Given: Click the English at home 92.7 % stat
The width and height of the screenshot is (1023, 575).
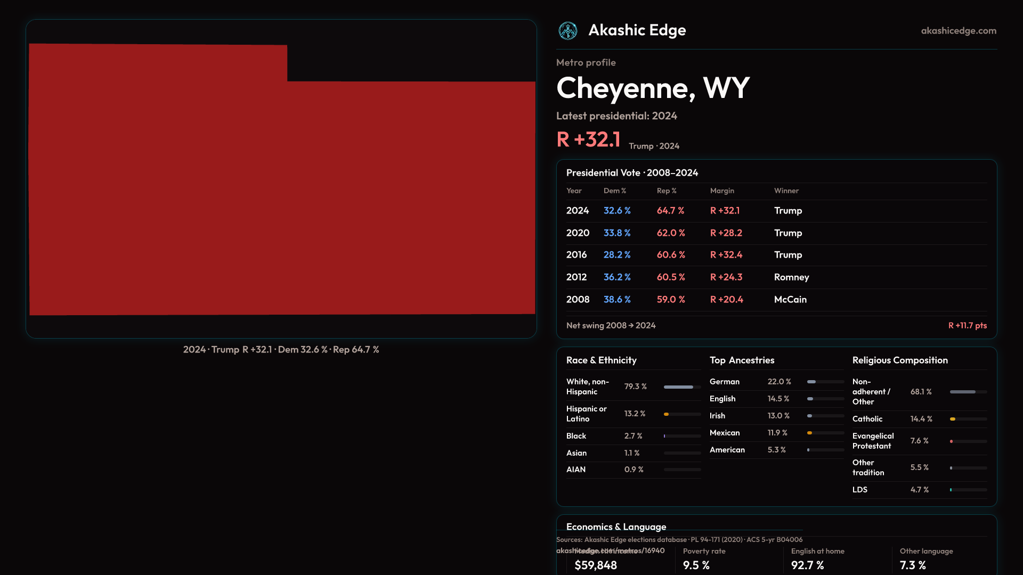Looking at the screenshot, I should (x=807, y=565).
